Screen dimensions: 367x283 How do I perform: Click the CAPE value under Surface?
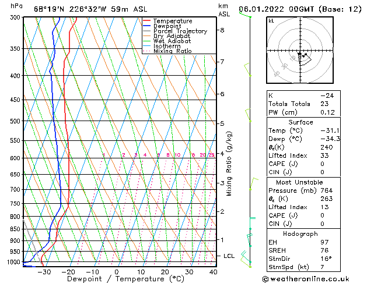322,164
